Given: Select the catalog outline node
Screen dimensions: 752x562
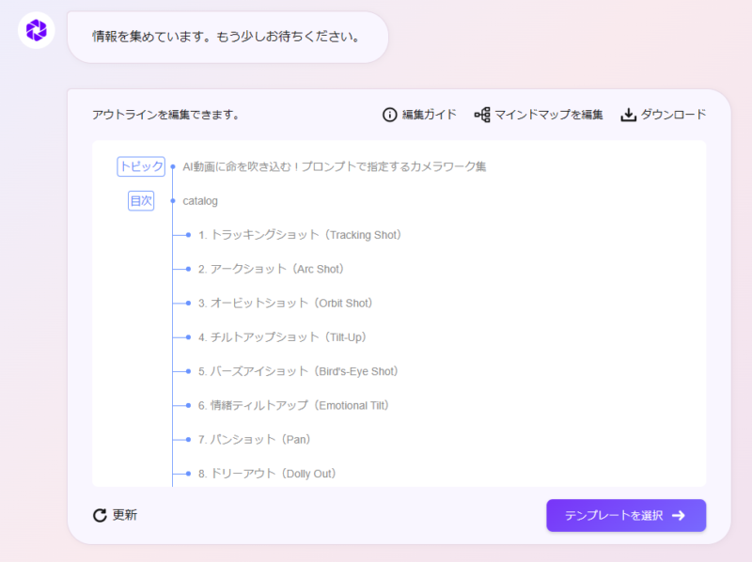Looking at the screenshot, I should tap(200, 200).
